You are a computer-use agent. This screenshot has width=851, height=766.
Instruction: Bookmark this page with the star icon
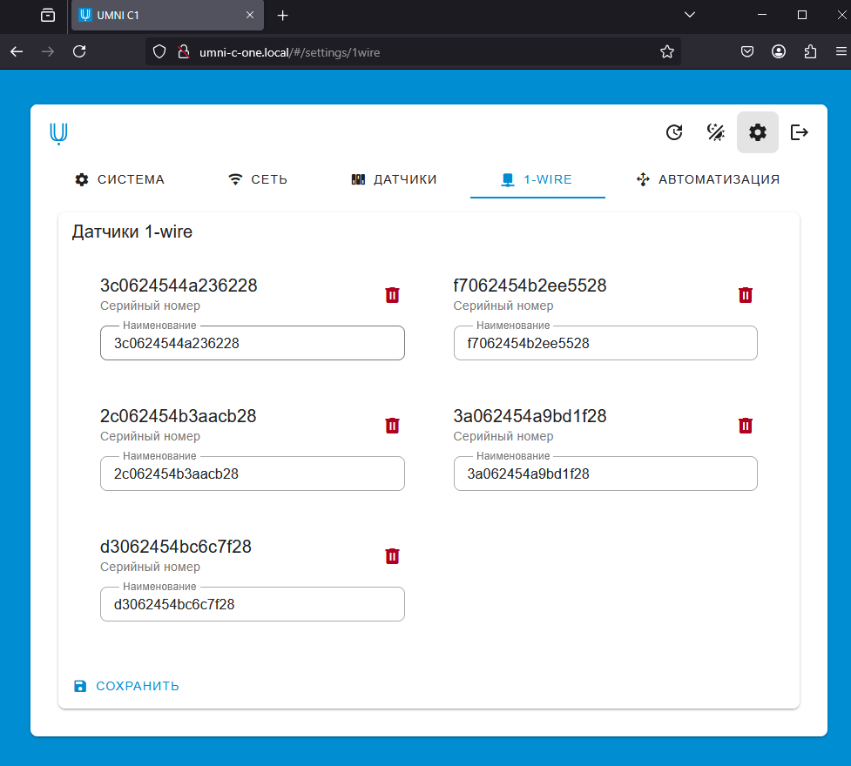[x=667, y=52]
